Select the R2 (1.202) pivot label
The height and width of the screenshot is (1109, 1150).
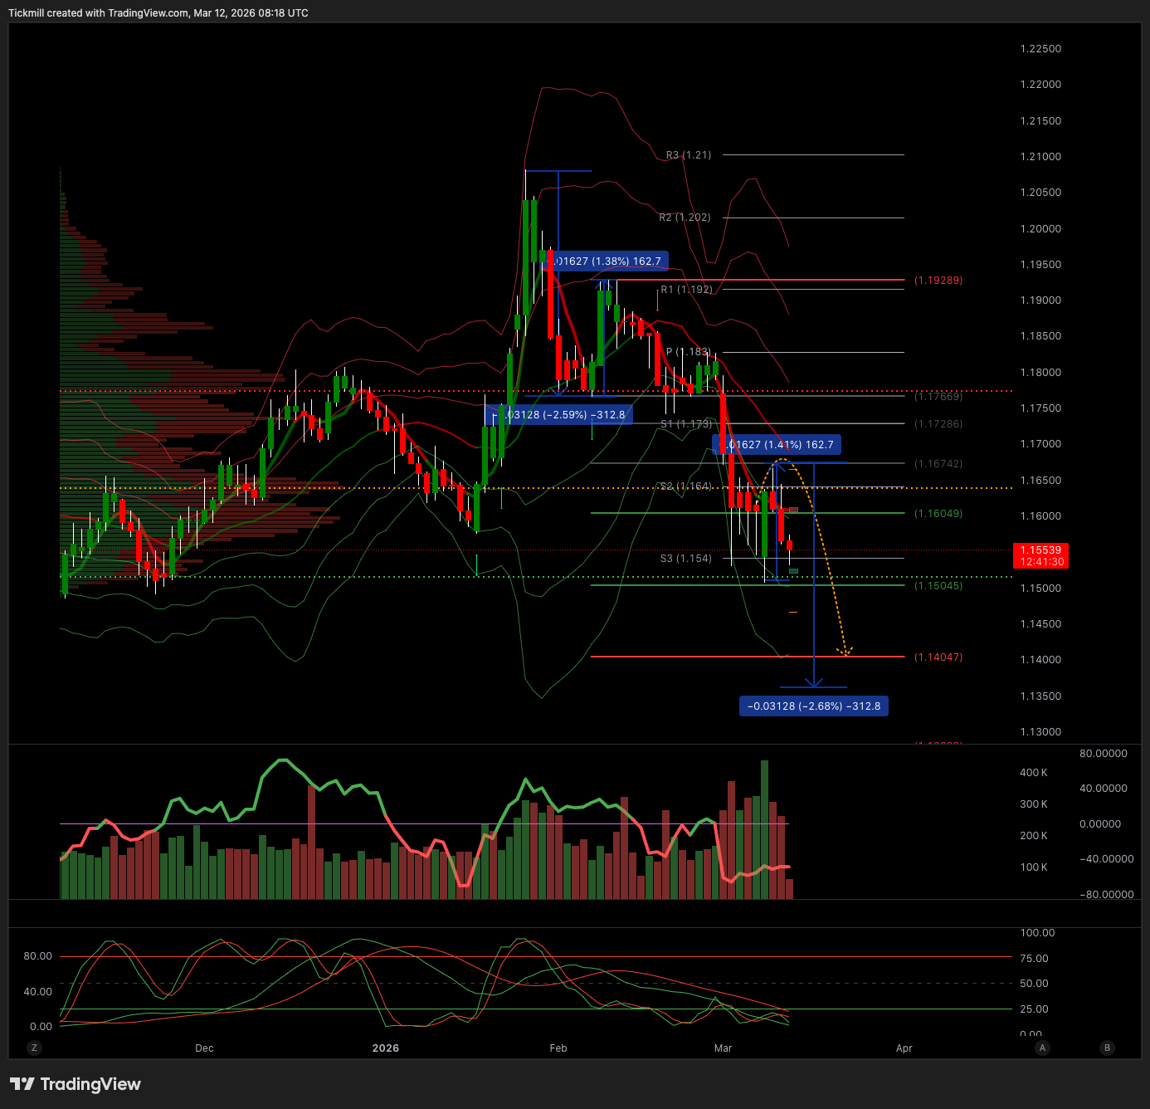tap(685, 217)
